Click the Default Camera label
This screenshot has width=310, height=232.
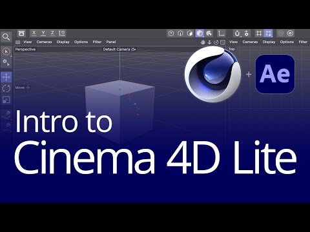[x=116, y=50]
